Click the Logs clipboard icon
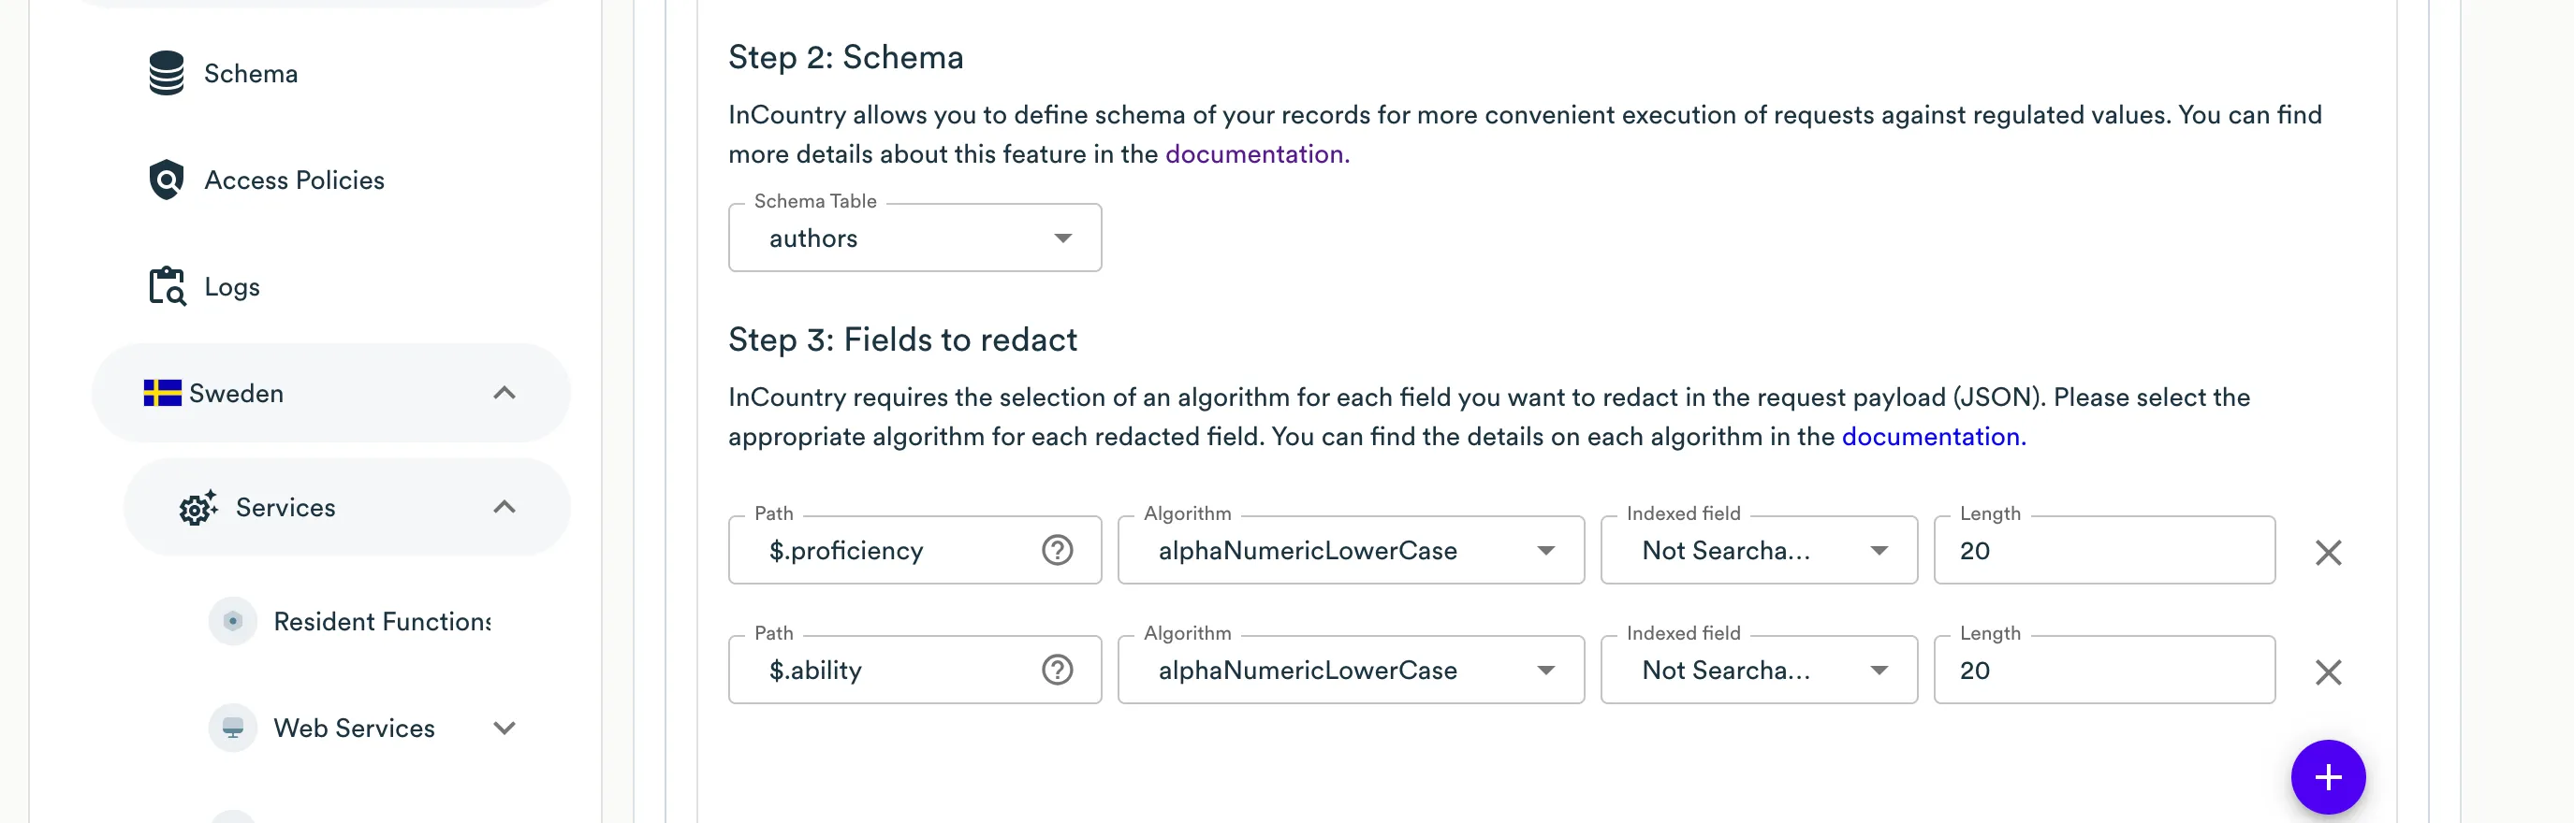 click(167, 287)
